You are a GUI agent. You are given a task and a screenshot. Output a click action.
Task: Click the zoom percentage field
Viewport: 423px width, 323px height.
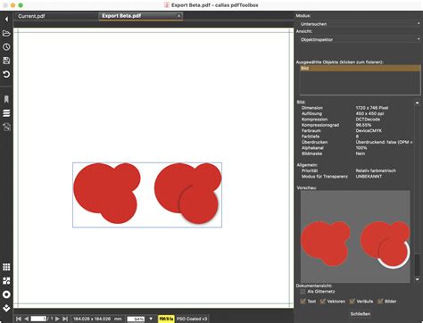click(136, 319)
